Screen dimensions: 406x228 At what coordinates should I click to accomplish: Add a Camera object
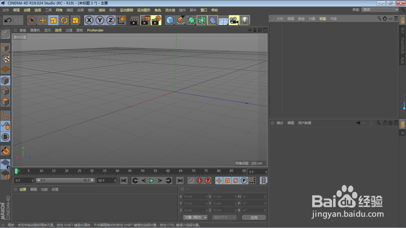234,20
